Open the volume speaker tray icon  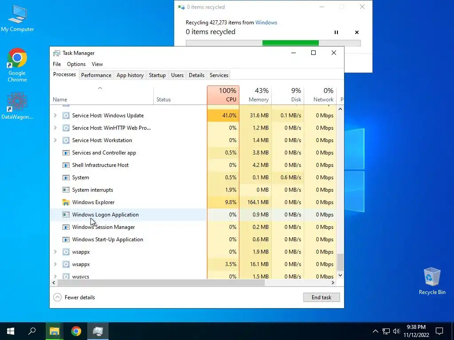(396, 331)
